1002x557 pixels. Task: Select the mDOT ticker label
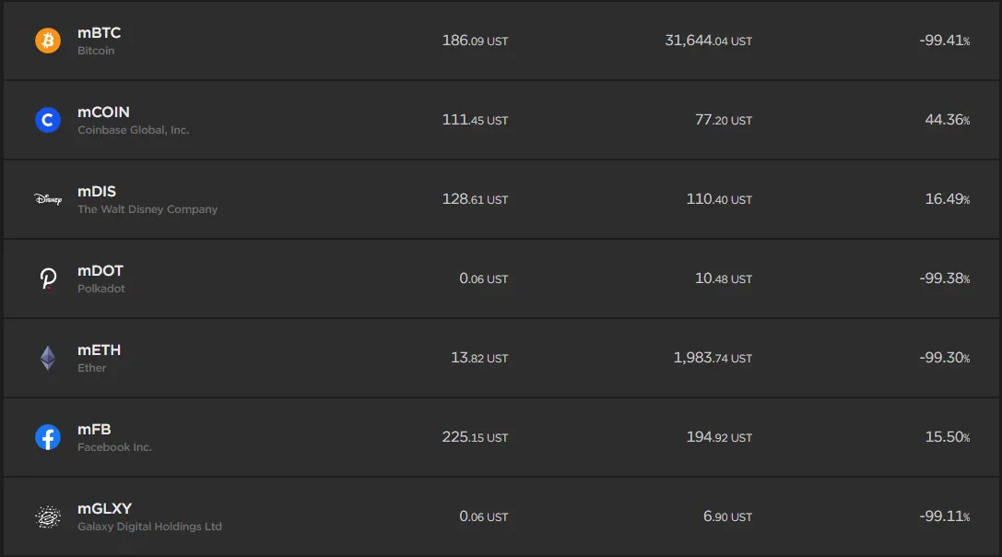(100, 270)
